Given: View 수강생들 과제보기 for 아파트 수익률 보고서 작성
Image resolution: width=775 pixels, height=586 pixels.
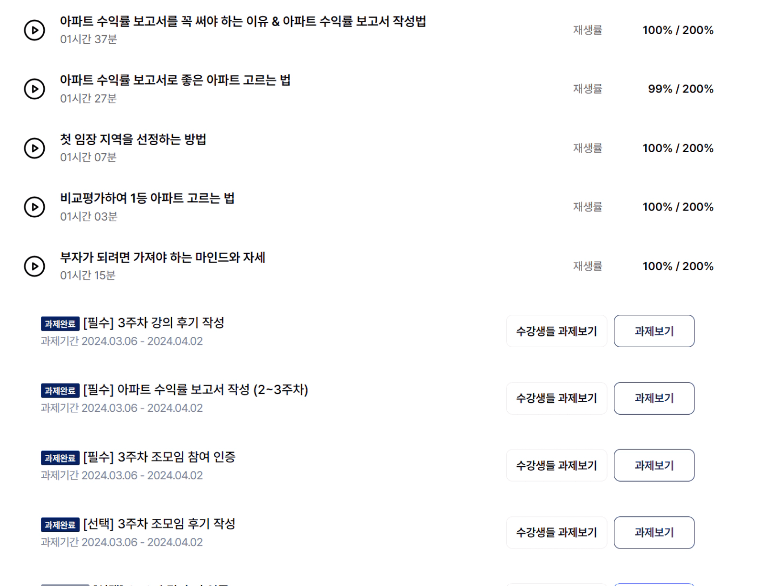Looking at the screenshot, I should point(557,398).
